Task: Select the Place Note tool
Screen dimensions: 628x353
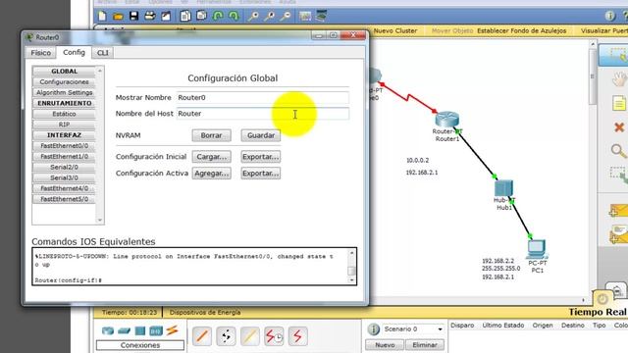Action: [619, 103]
